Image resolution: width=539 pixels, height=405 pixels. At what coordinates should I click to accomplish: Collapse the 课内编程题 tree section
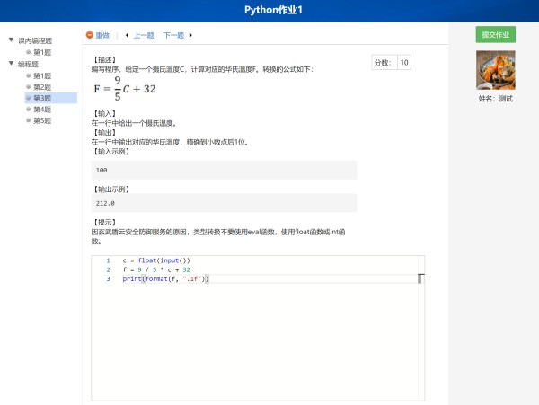pyautogui.click(x=11, y=40)
